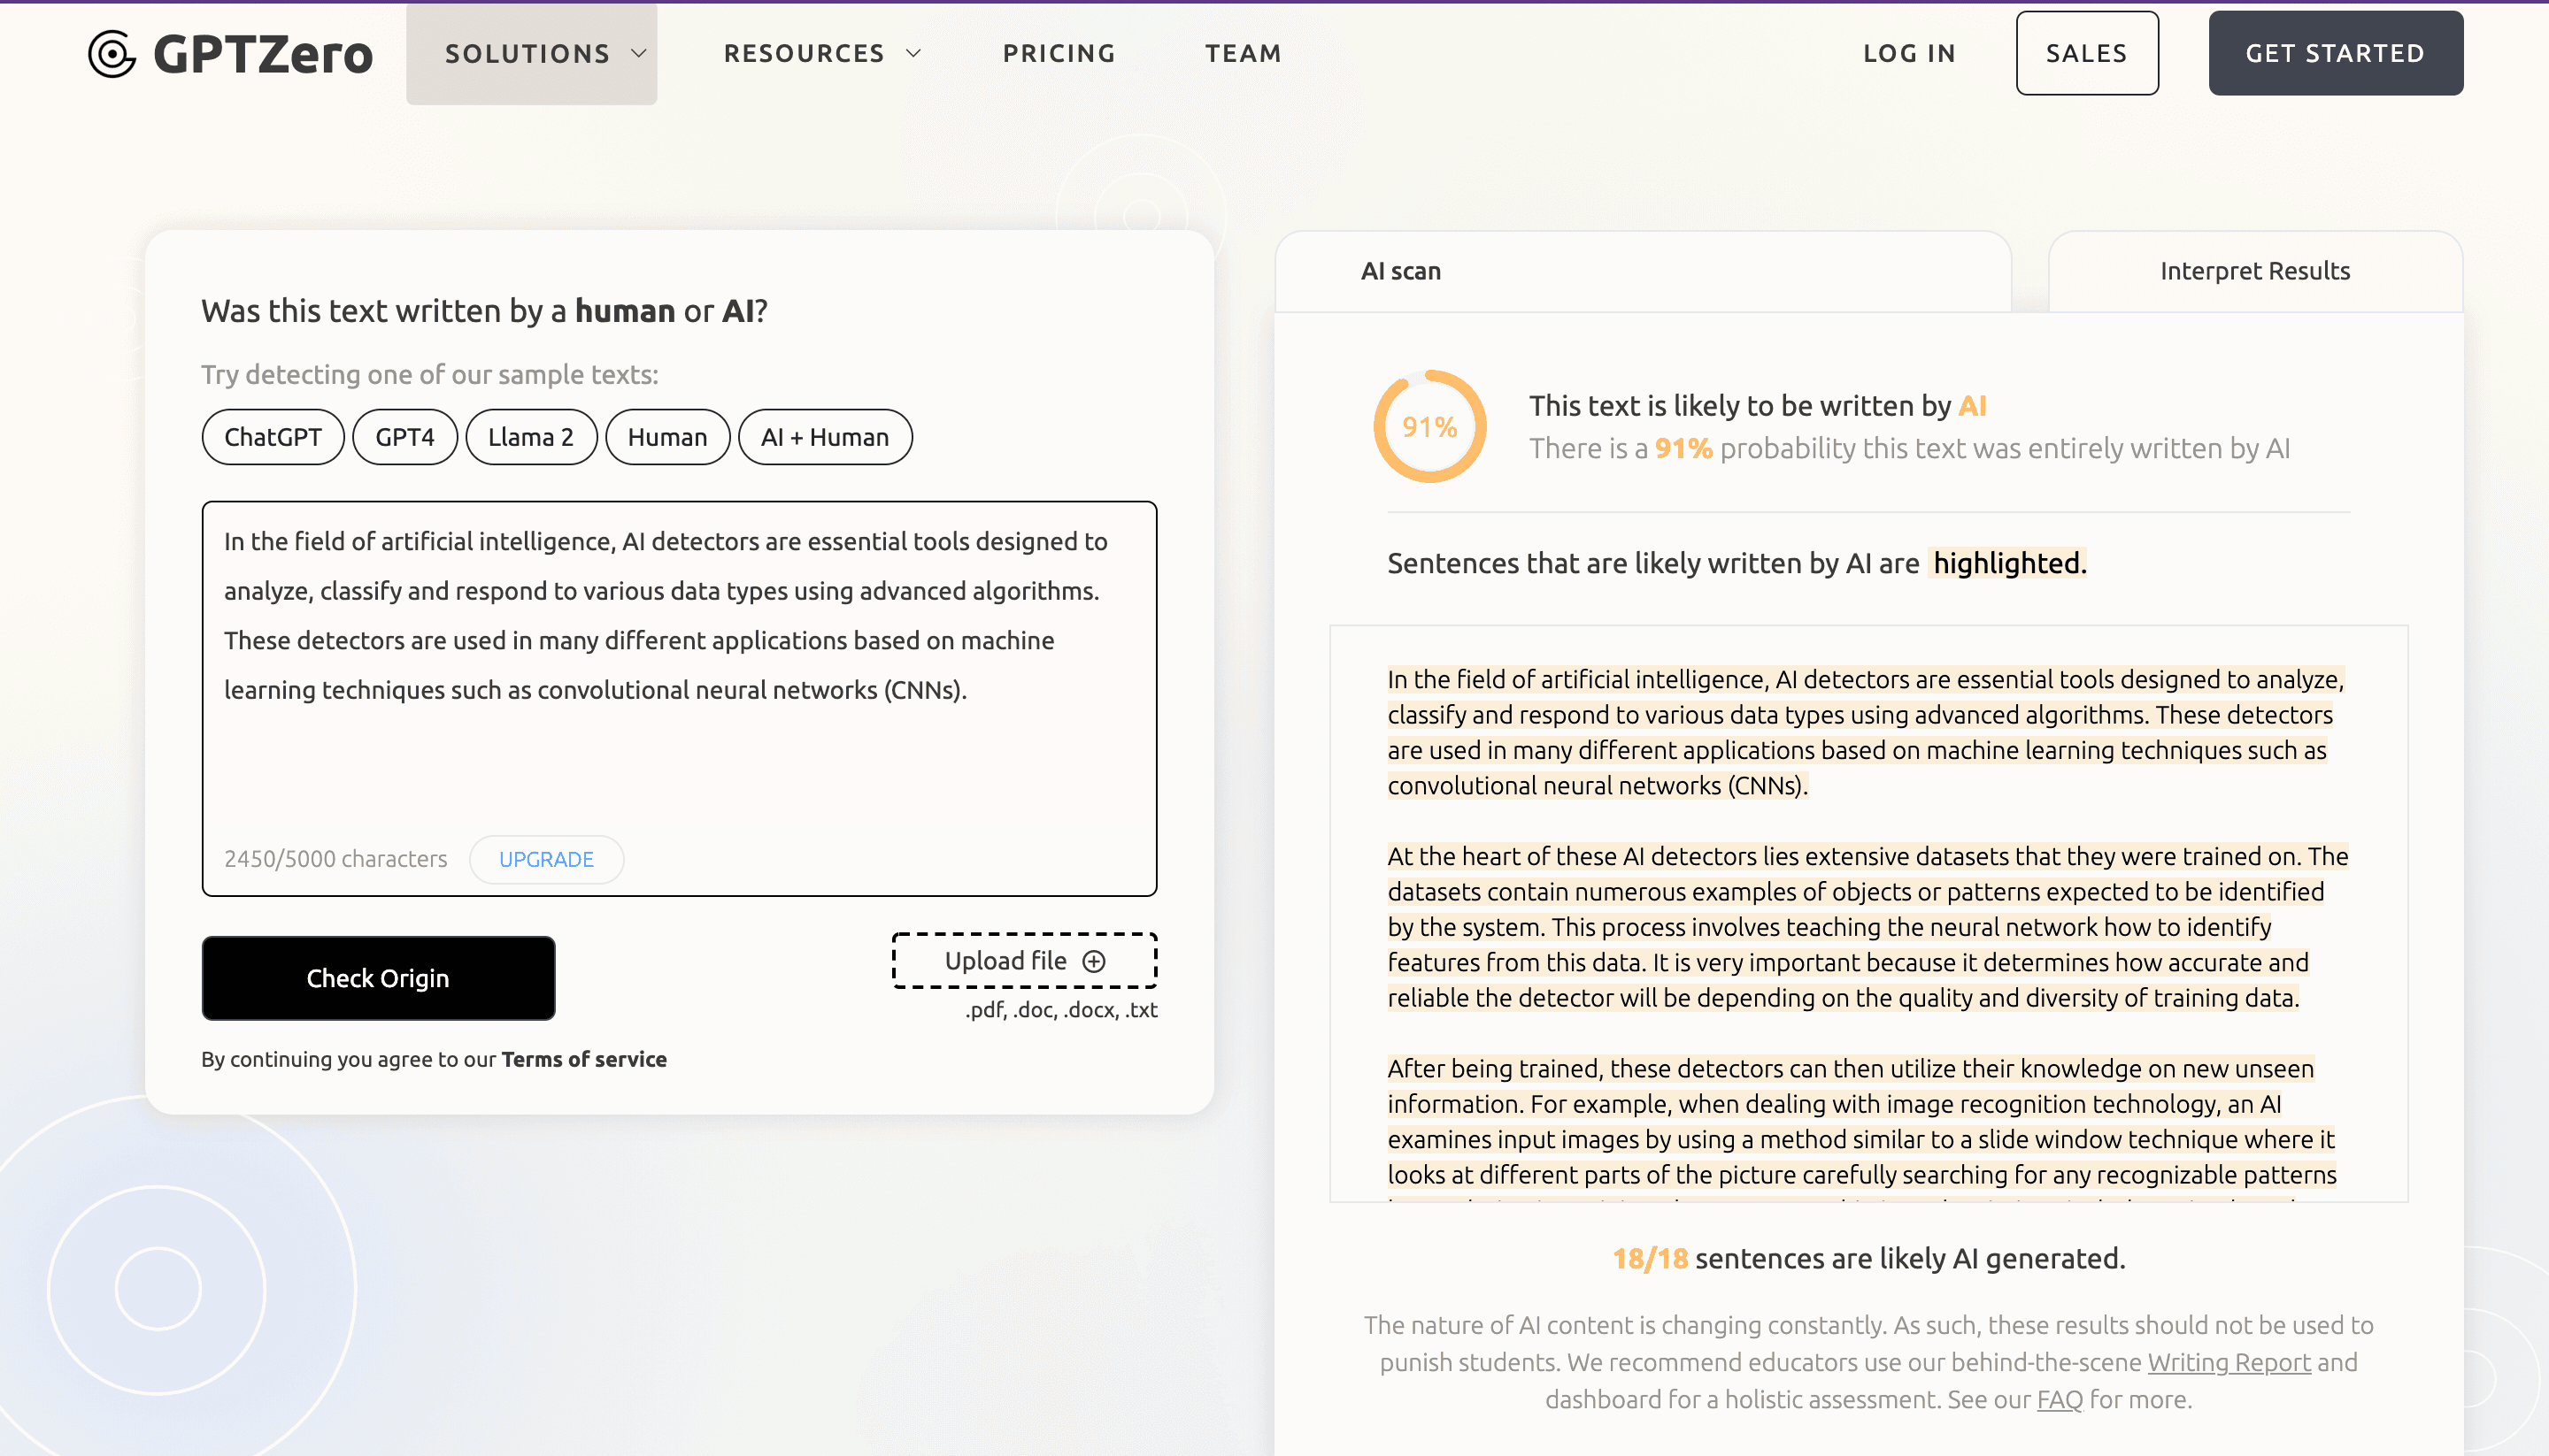Expand the Solutions dropdown menu

coord(531,54)
